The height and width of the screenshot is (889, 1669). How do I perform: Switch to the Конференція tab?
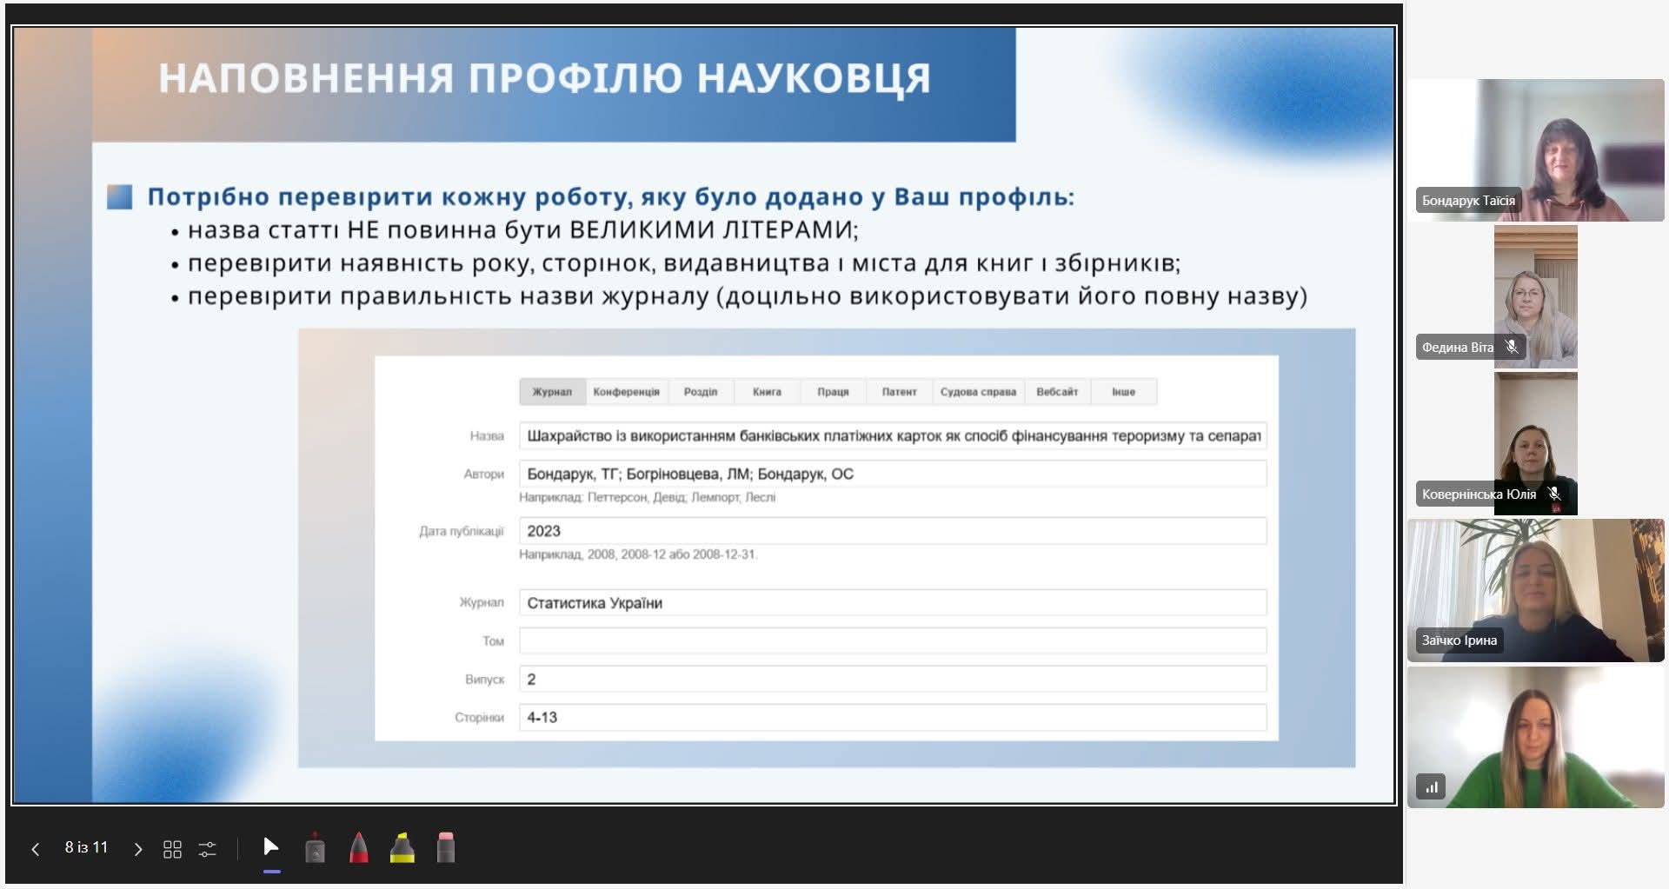[x=626, y=392]
